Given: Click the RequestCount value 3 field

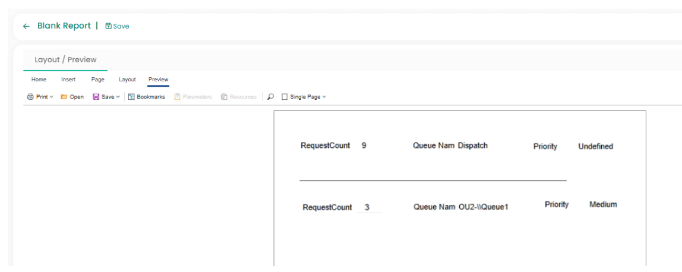Looking at the screenshot, I should click(x=368, y=207).
